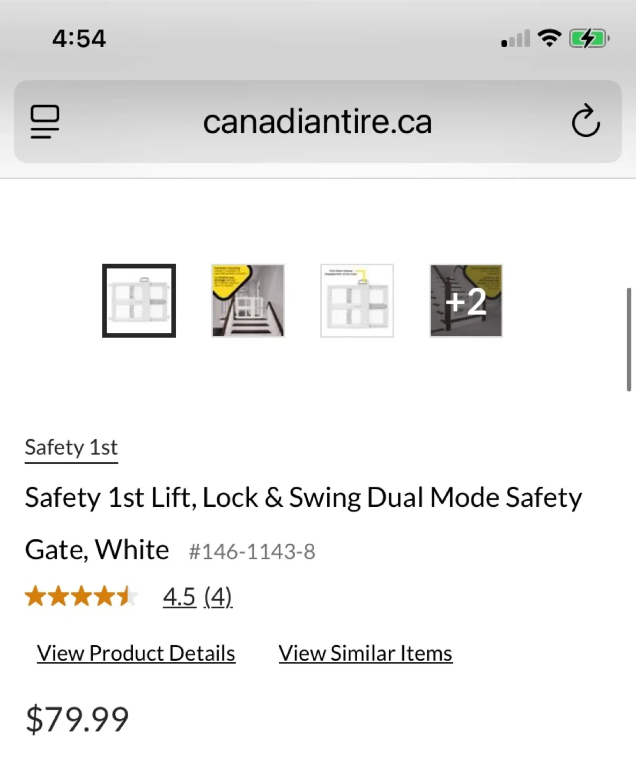Tap the page reload icon
636x773 pixels.
[587, 121]
